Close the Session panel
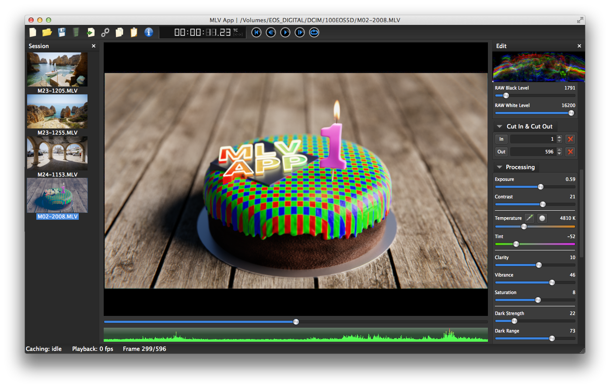The width and height of the screenshot is (610, 388). tap(94, 46)
